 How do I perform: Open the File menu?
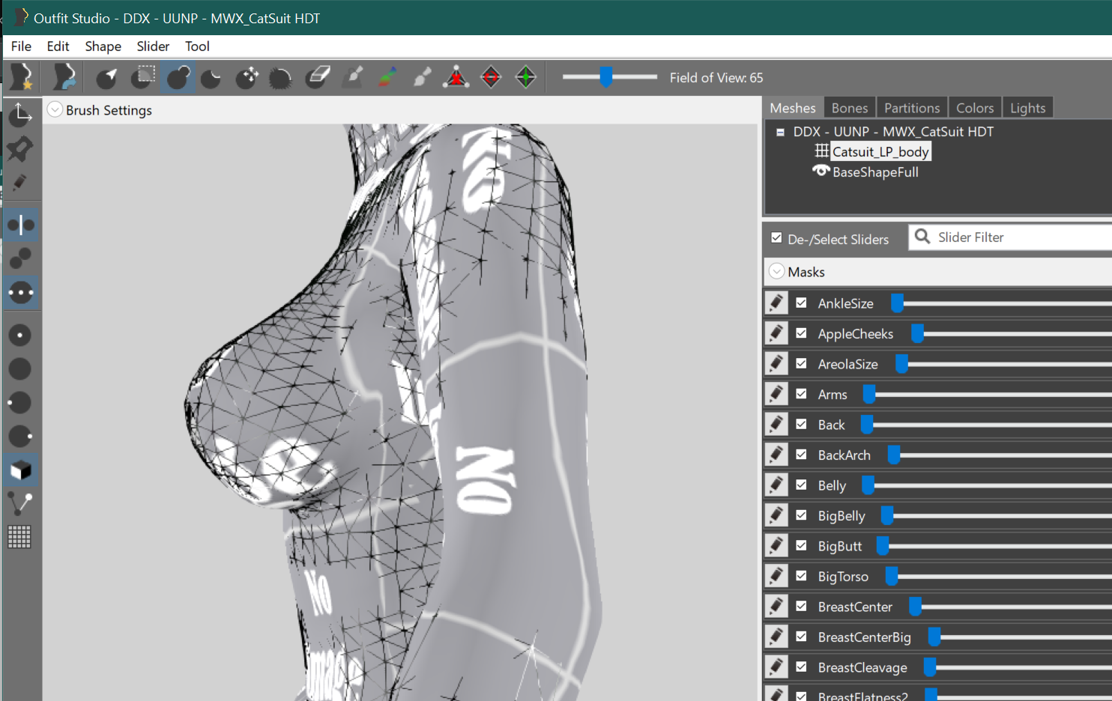pos(21,46)
